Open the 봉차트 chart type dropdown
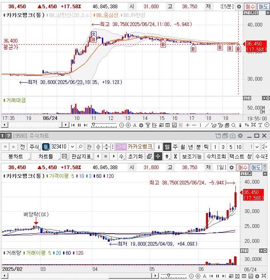 (16, 156)
